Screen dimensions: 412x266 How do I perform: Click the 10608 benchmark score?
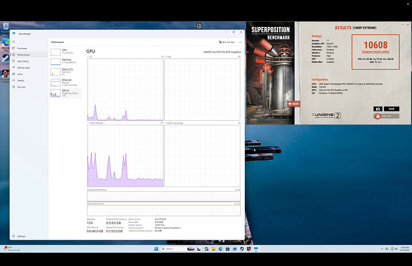coord(375,45)
